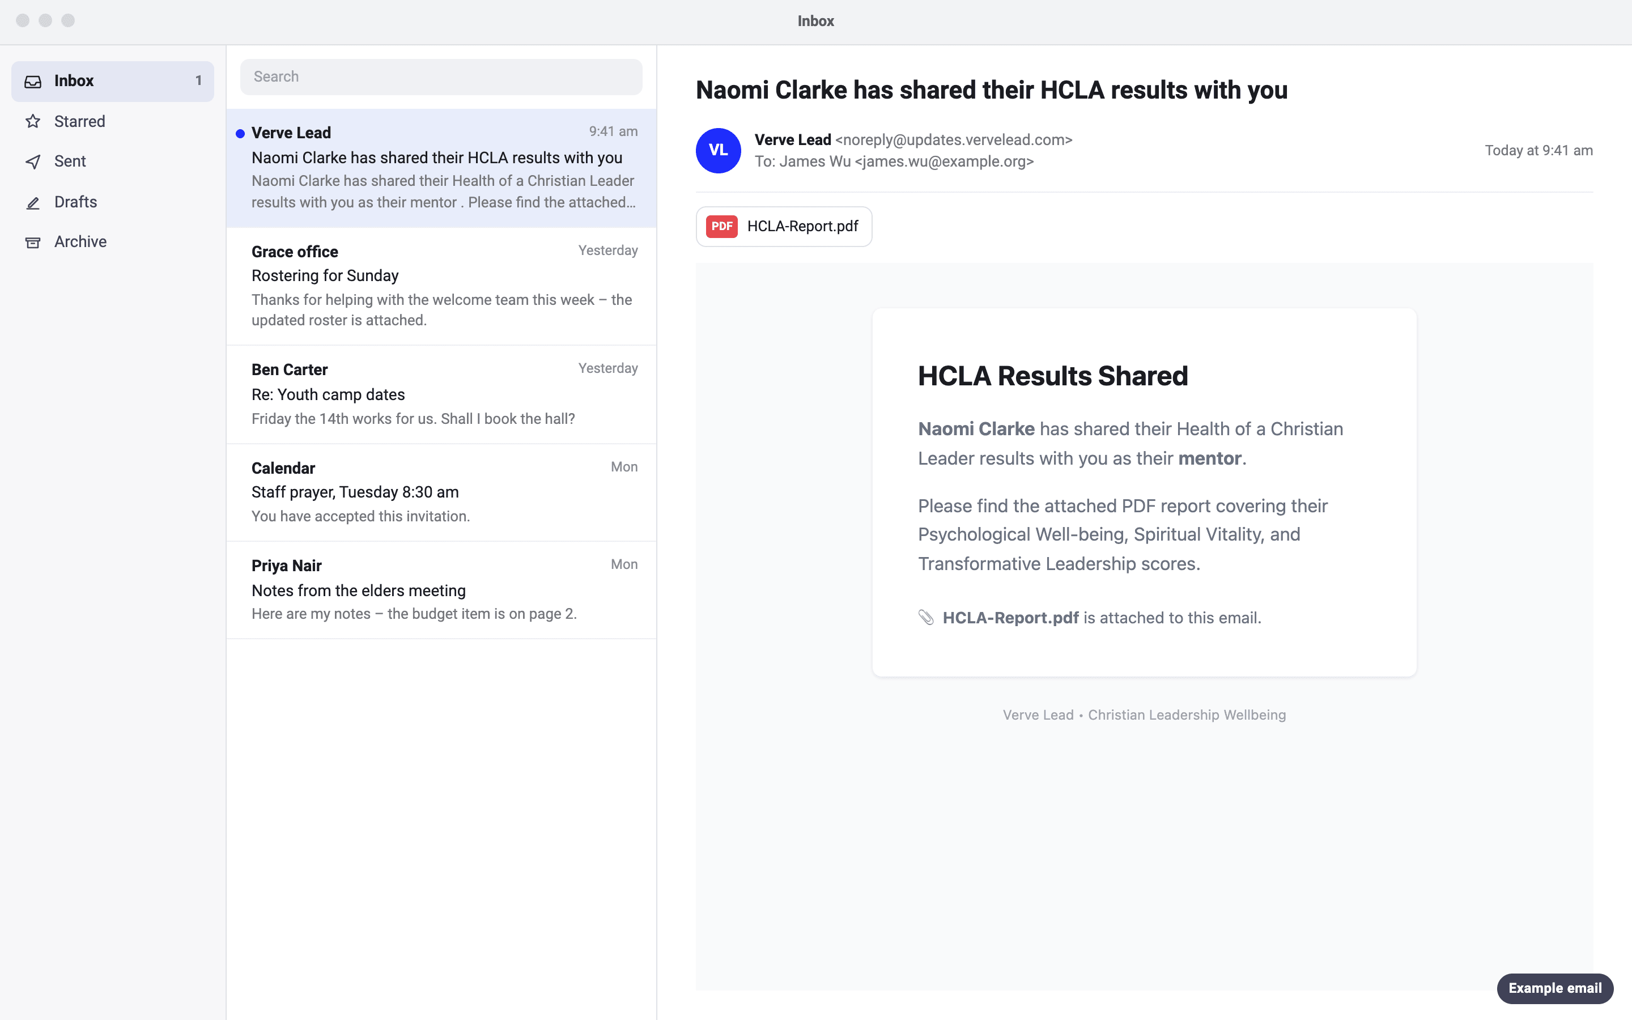The image size is (1632, 1020).
Task: Click the email subject heading in reading pane
Action: pyautogui.click(x=991, y=91)
